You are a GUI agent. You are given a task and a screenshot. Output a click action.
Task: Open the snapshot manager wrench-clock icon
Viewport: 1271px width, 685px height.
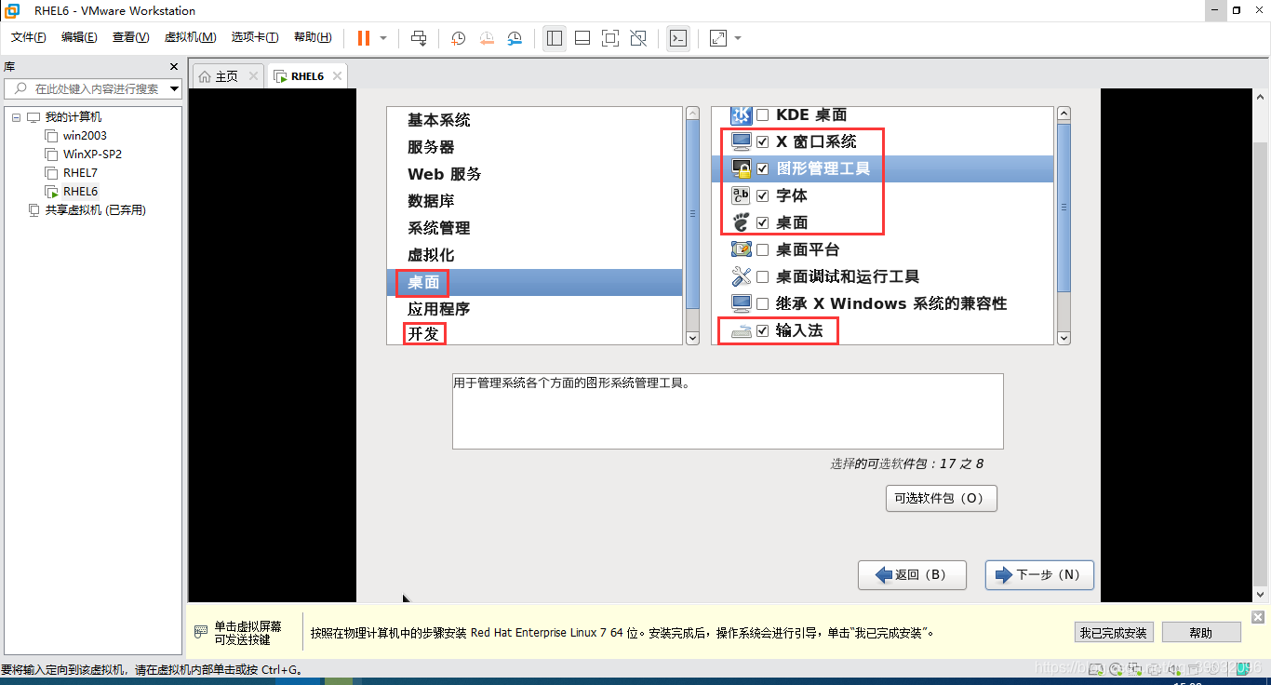[x=515, y=38]
